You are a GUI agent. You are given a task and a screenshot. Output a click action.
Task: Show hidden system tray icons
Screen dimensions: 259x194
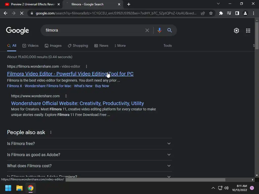(213, 188)
